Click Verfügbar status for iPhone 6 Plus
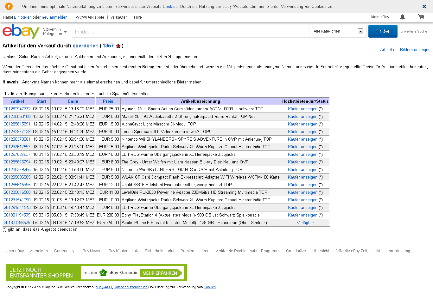Viewport: 433px width, 305px height. click(x=305, y=223)
